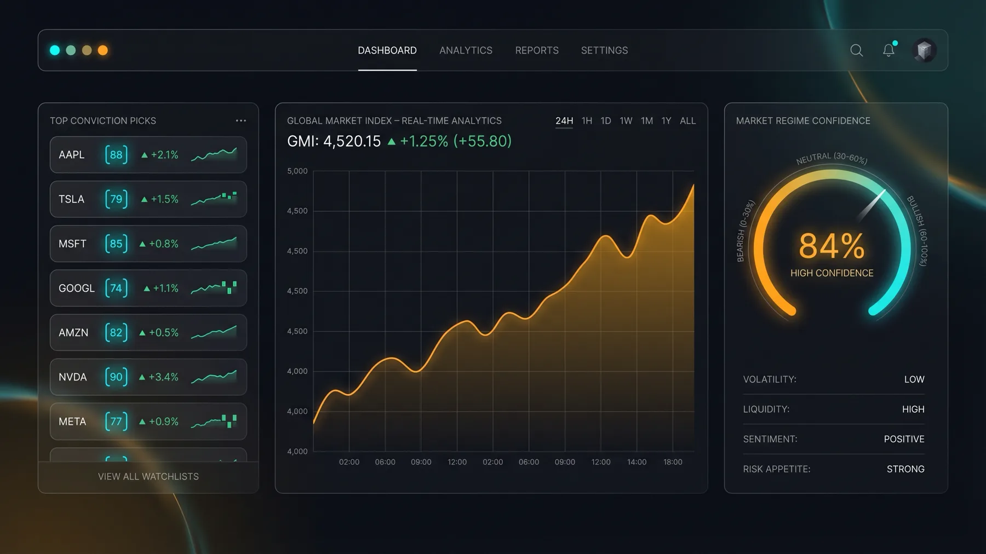
Task: Click the Bullish (60-100%) gauge label
Action: click(x=918, y=230)
